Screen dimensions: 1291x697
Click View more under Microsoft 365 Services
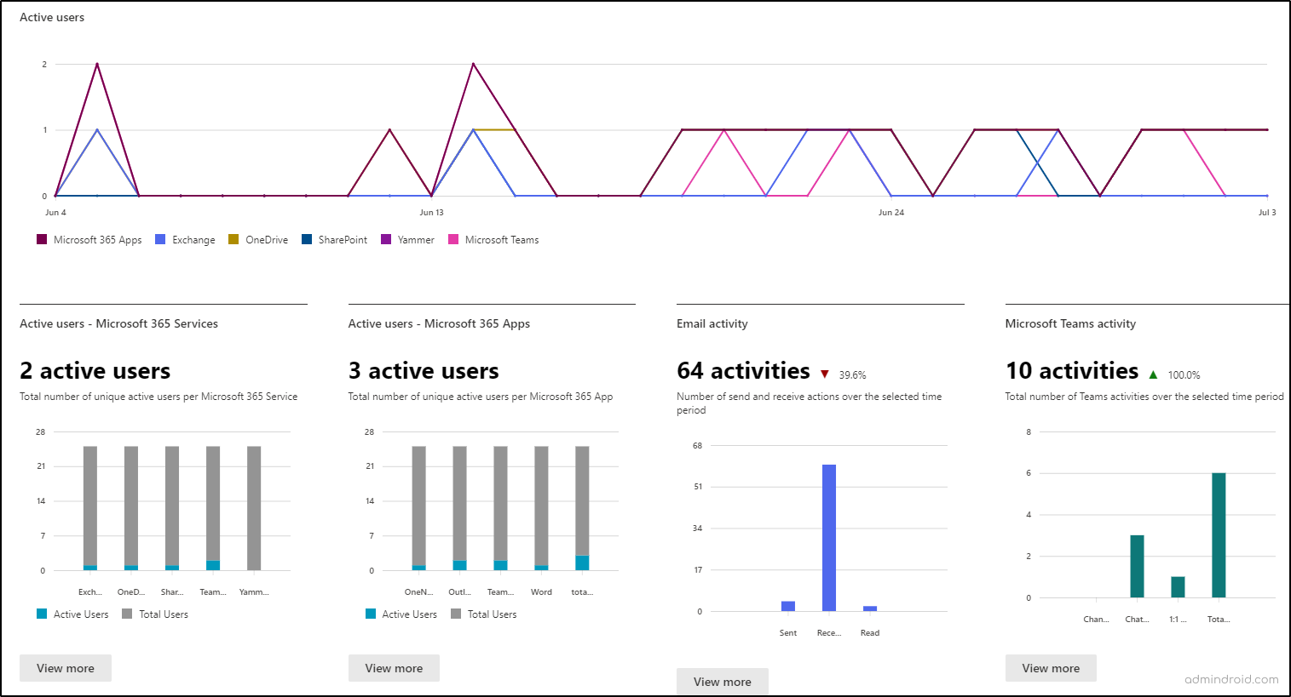pyautogui.click(x=65, y=668)
